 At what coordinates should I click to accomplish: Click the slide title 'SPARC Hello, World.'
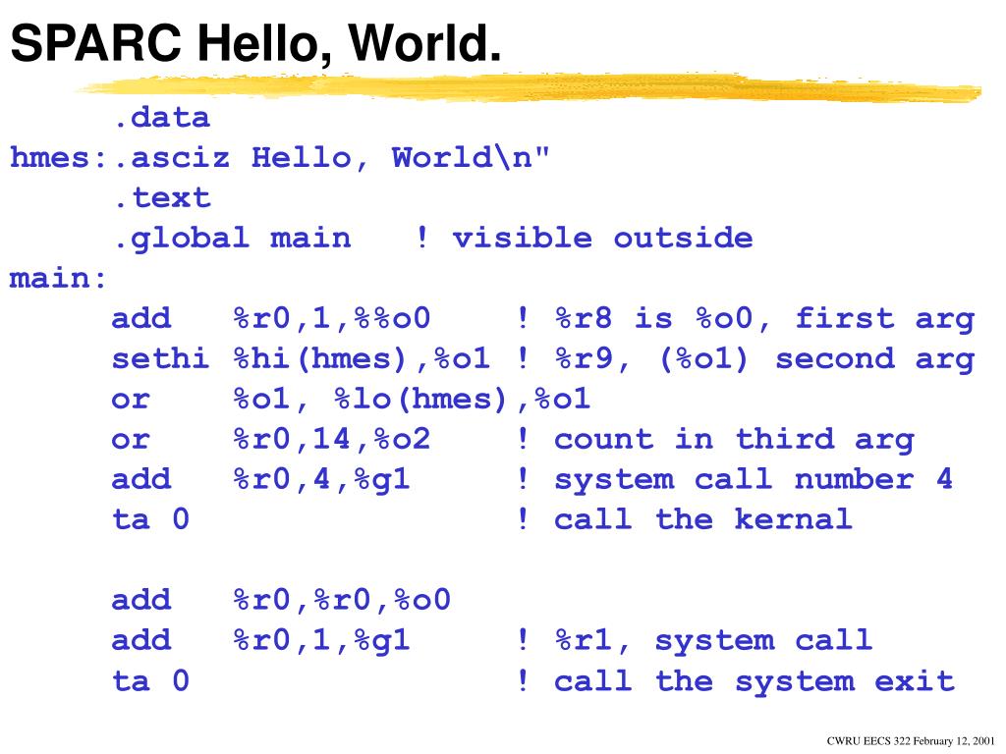pyautogui.click(x=255, y=43)
